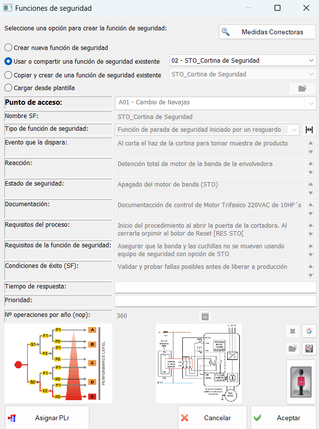The image size is (319, 429).
Task: Click the Nombre SF field
Action: click(x=215, y=117)
